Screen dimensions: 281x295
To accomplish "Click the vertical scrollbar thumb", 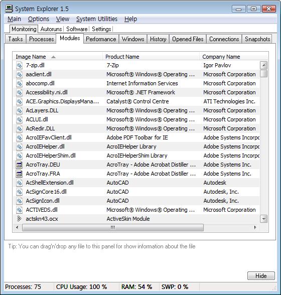I will click(x=263, y=73).
